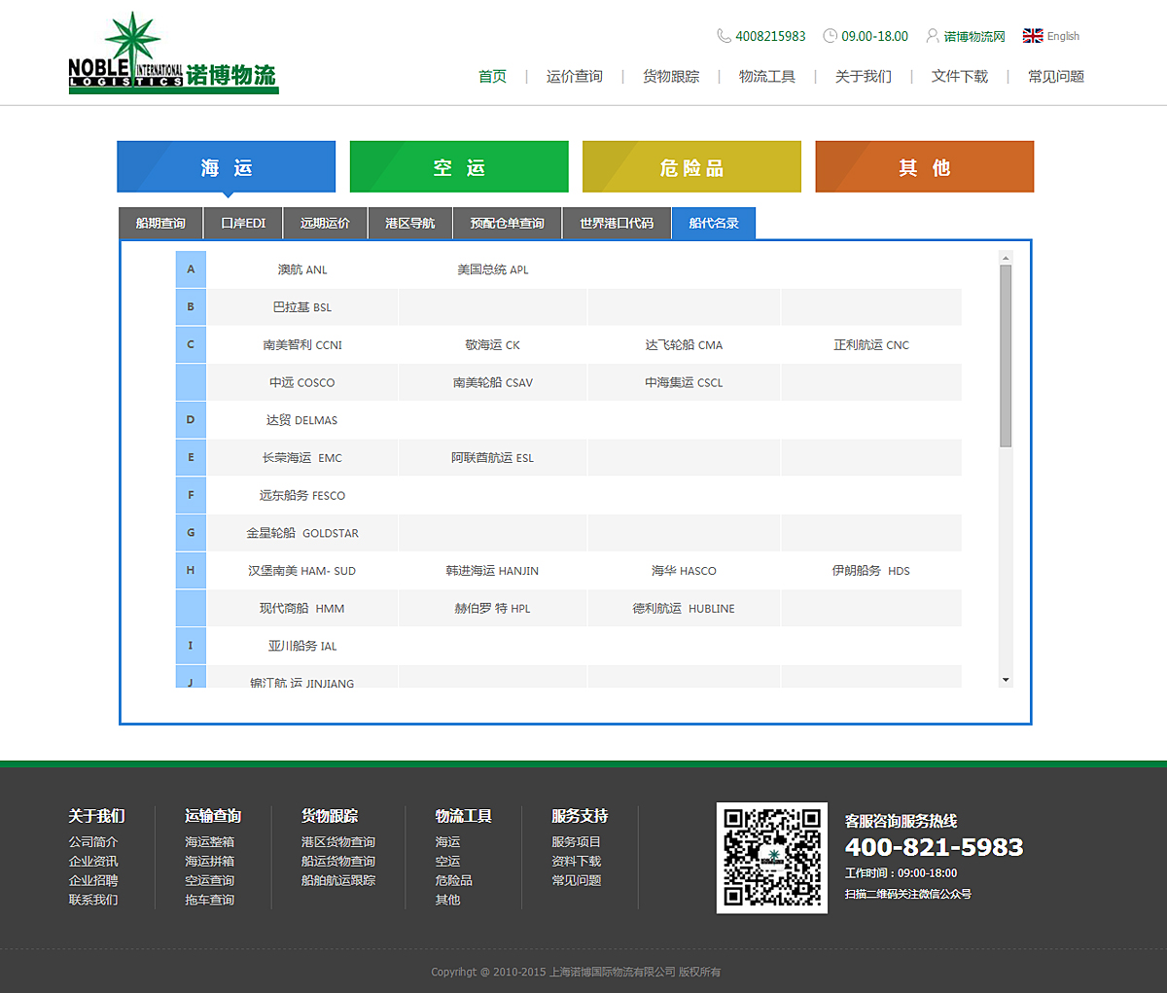The image size is (1167, 993).
Task: Click the scrollbar down arrow in list
Action: [1006, 680]
